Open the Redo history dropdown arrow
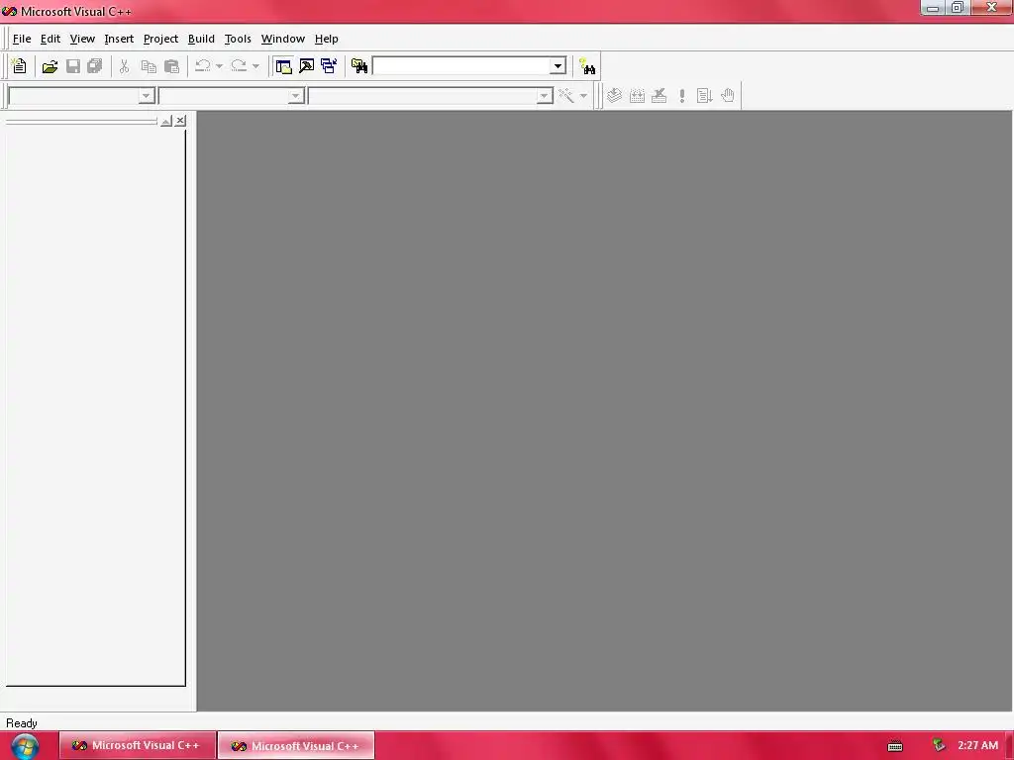The image size is (1014, 760). [x=256, y=66]
